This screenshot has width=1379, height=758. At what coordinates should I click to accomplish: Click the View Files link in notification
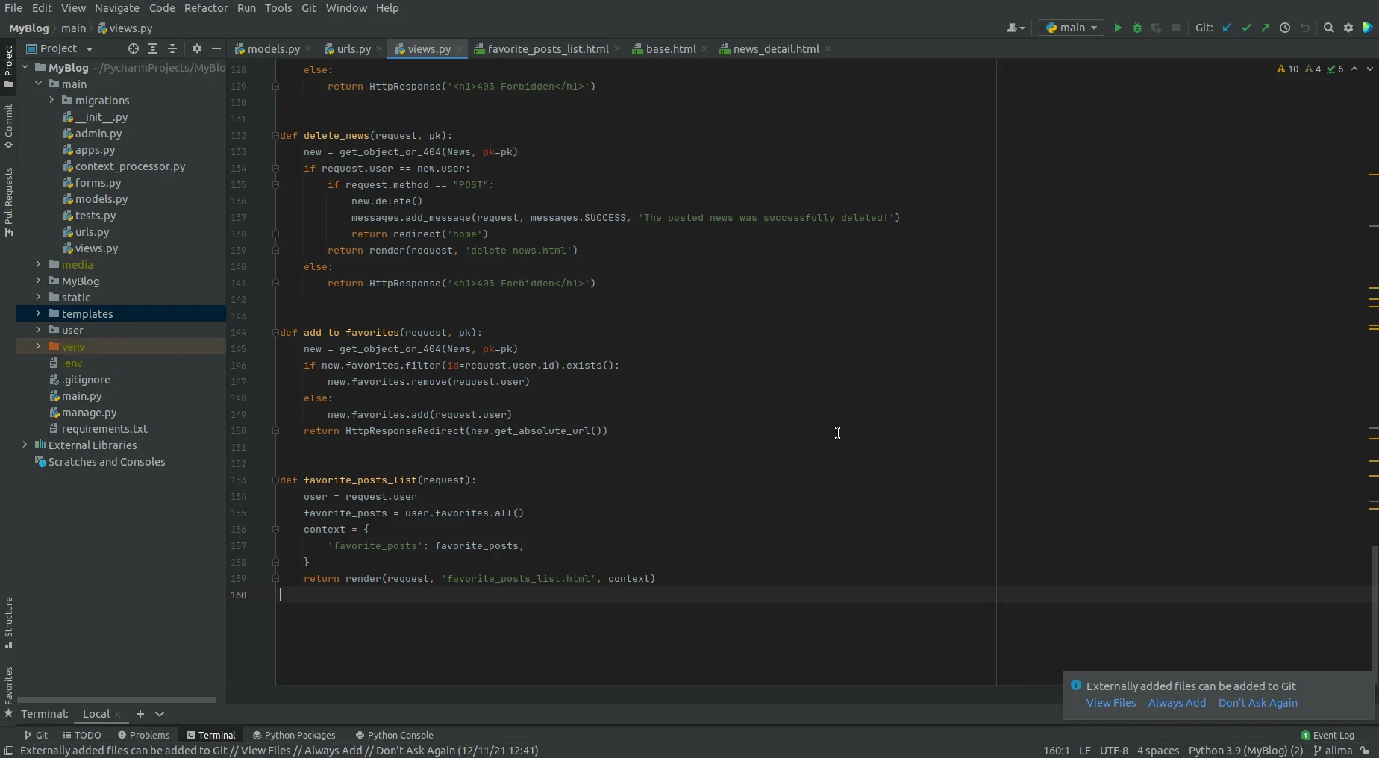click(1110, 703)
